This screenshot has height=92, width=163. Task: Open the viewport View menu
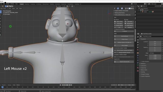(x=10, y=8)
